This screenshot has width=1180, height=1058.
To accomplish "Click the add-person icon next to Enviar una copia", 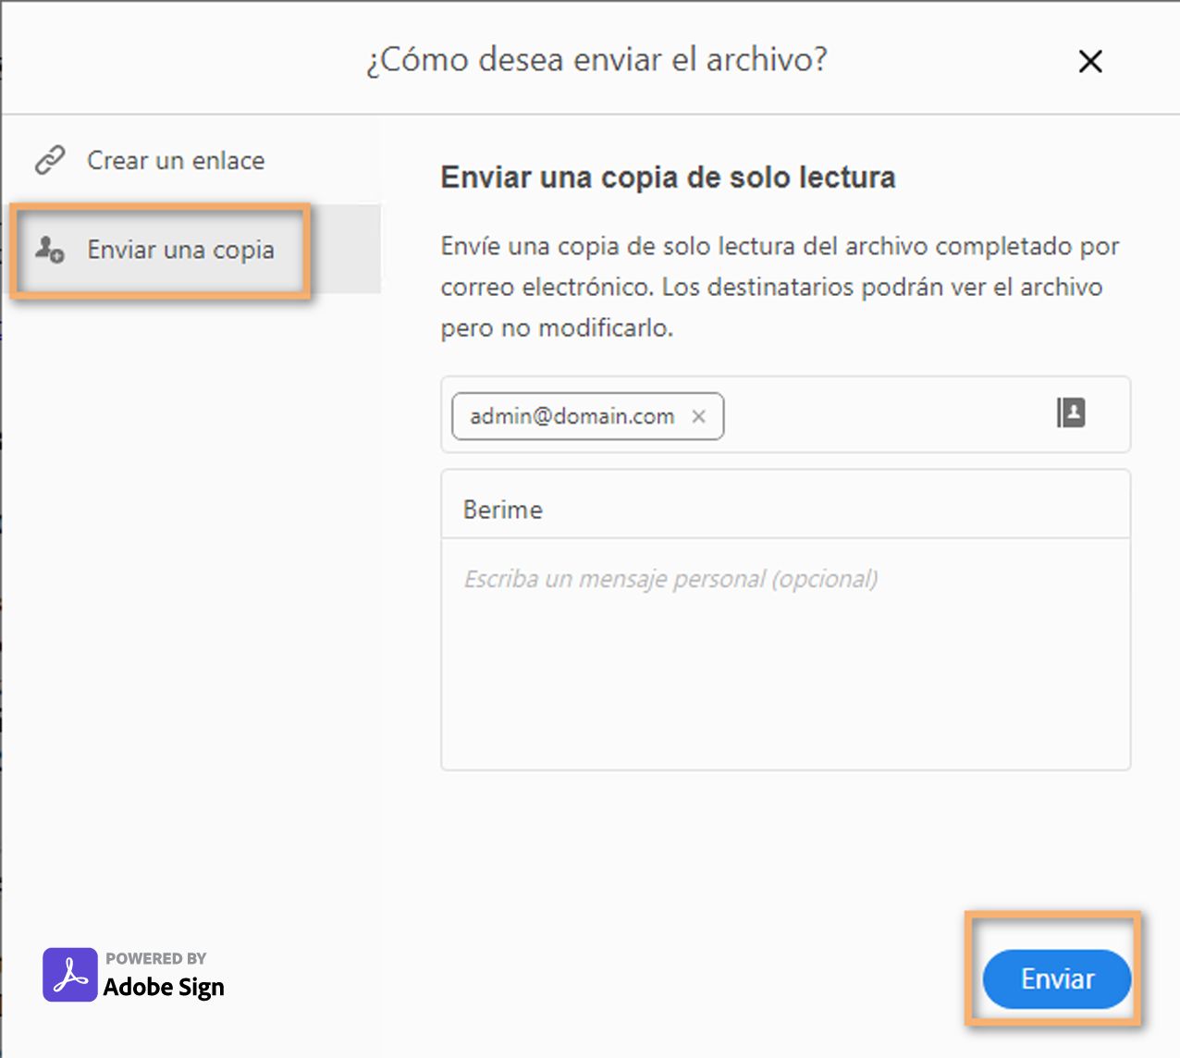I will (x=51, y=249).
